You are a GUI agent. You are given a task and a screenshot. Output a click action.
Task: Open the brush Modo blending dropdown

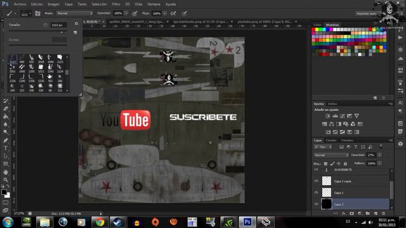point(75,13)
